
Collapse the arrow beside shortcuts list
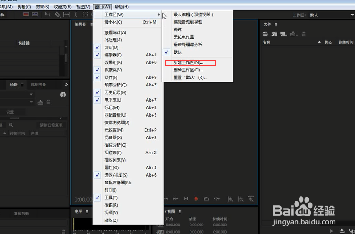pos(66,46)
